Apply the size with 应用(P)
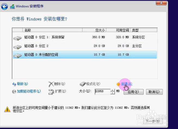The width and height of the screenshot is (178, 129). tap(133, 92)
